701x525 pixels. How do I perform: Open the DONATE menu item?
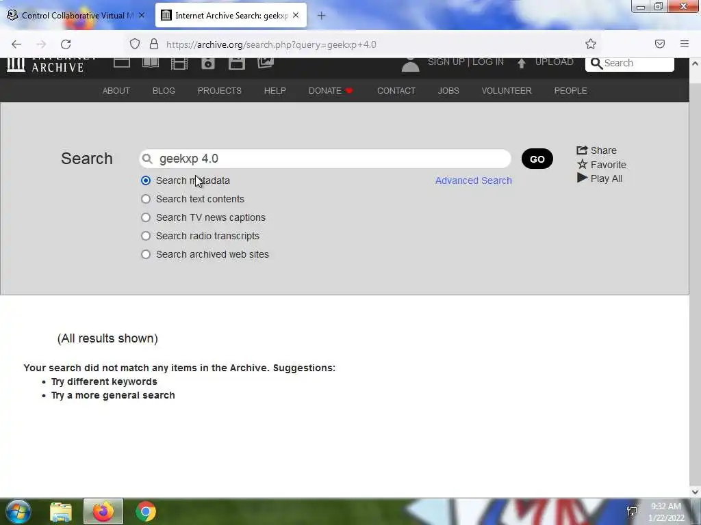pyautogui.click(x=331, y=91)
